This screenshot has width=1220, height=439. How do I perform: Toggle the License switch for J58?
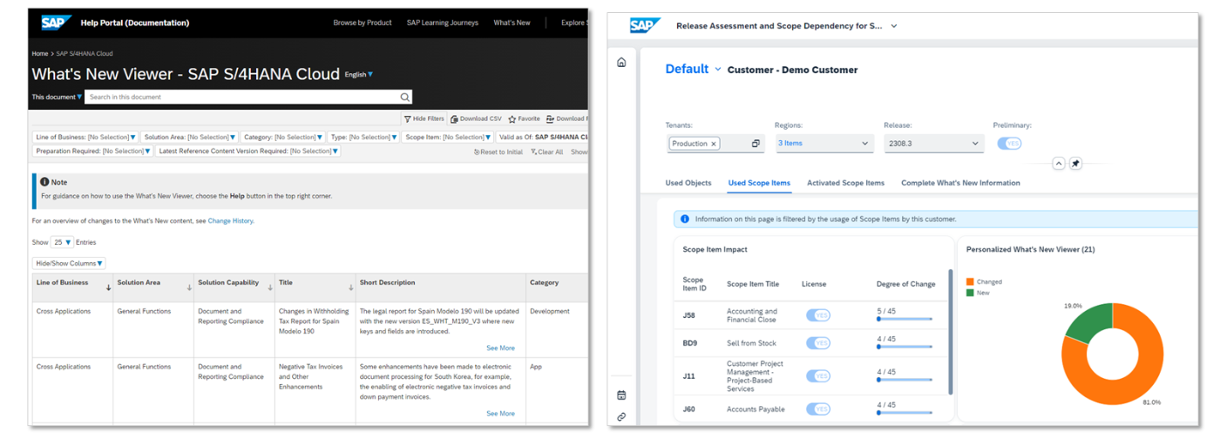(x=817, y=315)
